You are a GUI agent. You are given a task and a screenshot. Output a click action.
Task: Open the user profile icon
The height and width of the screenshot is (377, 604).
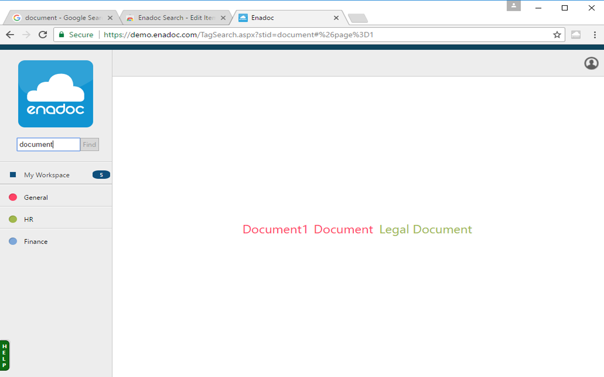pyautogui.click(x=591, y=63)
